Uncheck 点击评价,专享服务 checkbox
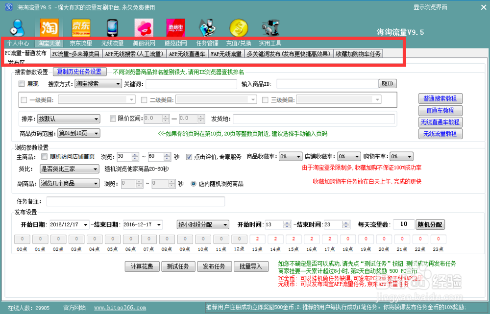This screenshot has width=490, height=314. click(x=189, y=157)
